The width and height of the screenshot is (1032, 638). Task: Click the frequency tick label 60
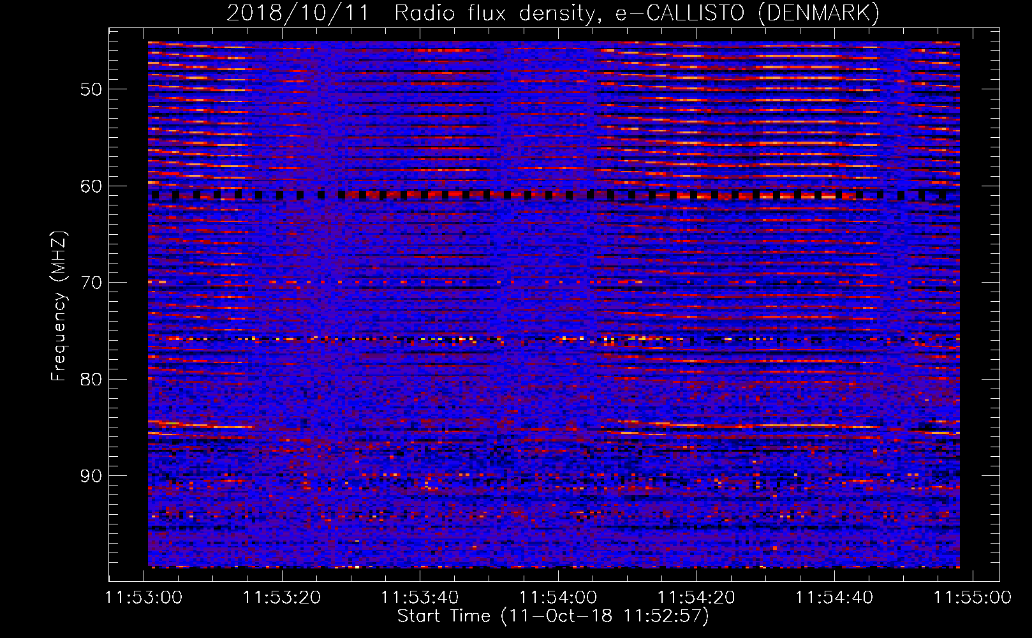[91, 186]
